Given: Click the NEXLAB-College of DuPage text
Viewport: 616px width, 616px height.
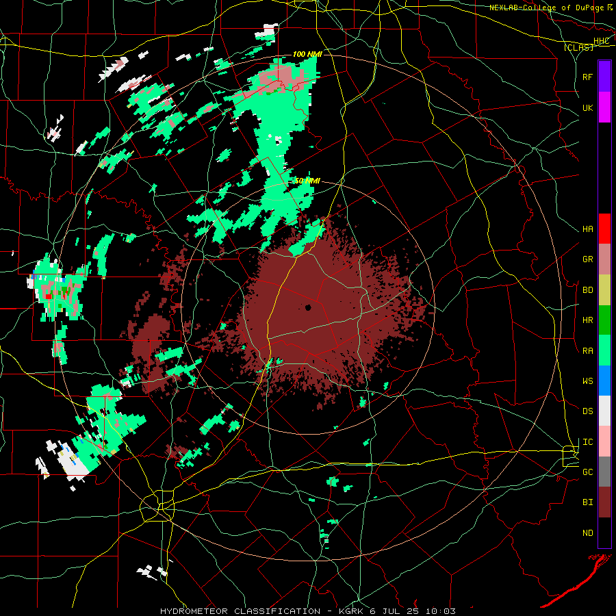Looking at the screenshot, I should coord(546,8).
